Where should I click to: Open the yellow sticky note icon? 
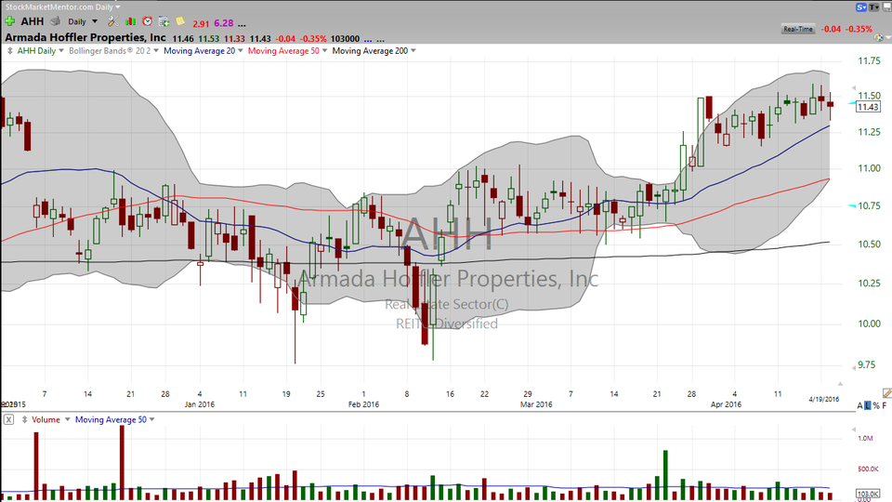point(180,21)
